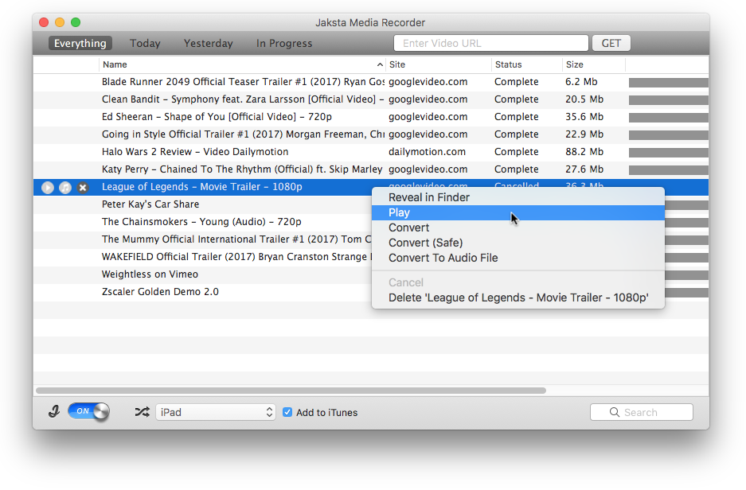Click the play icon on League of Legends row
This screenshot has width=746, height=490.
pos(48,187)
